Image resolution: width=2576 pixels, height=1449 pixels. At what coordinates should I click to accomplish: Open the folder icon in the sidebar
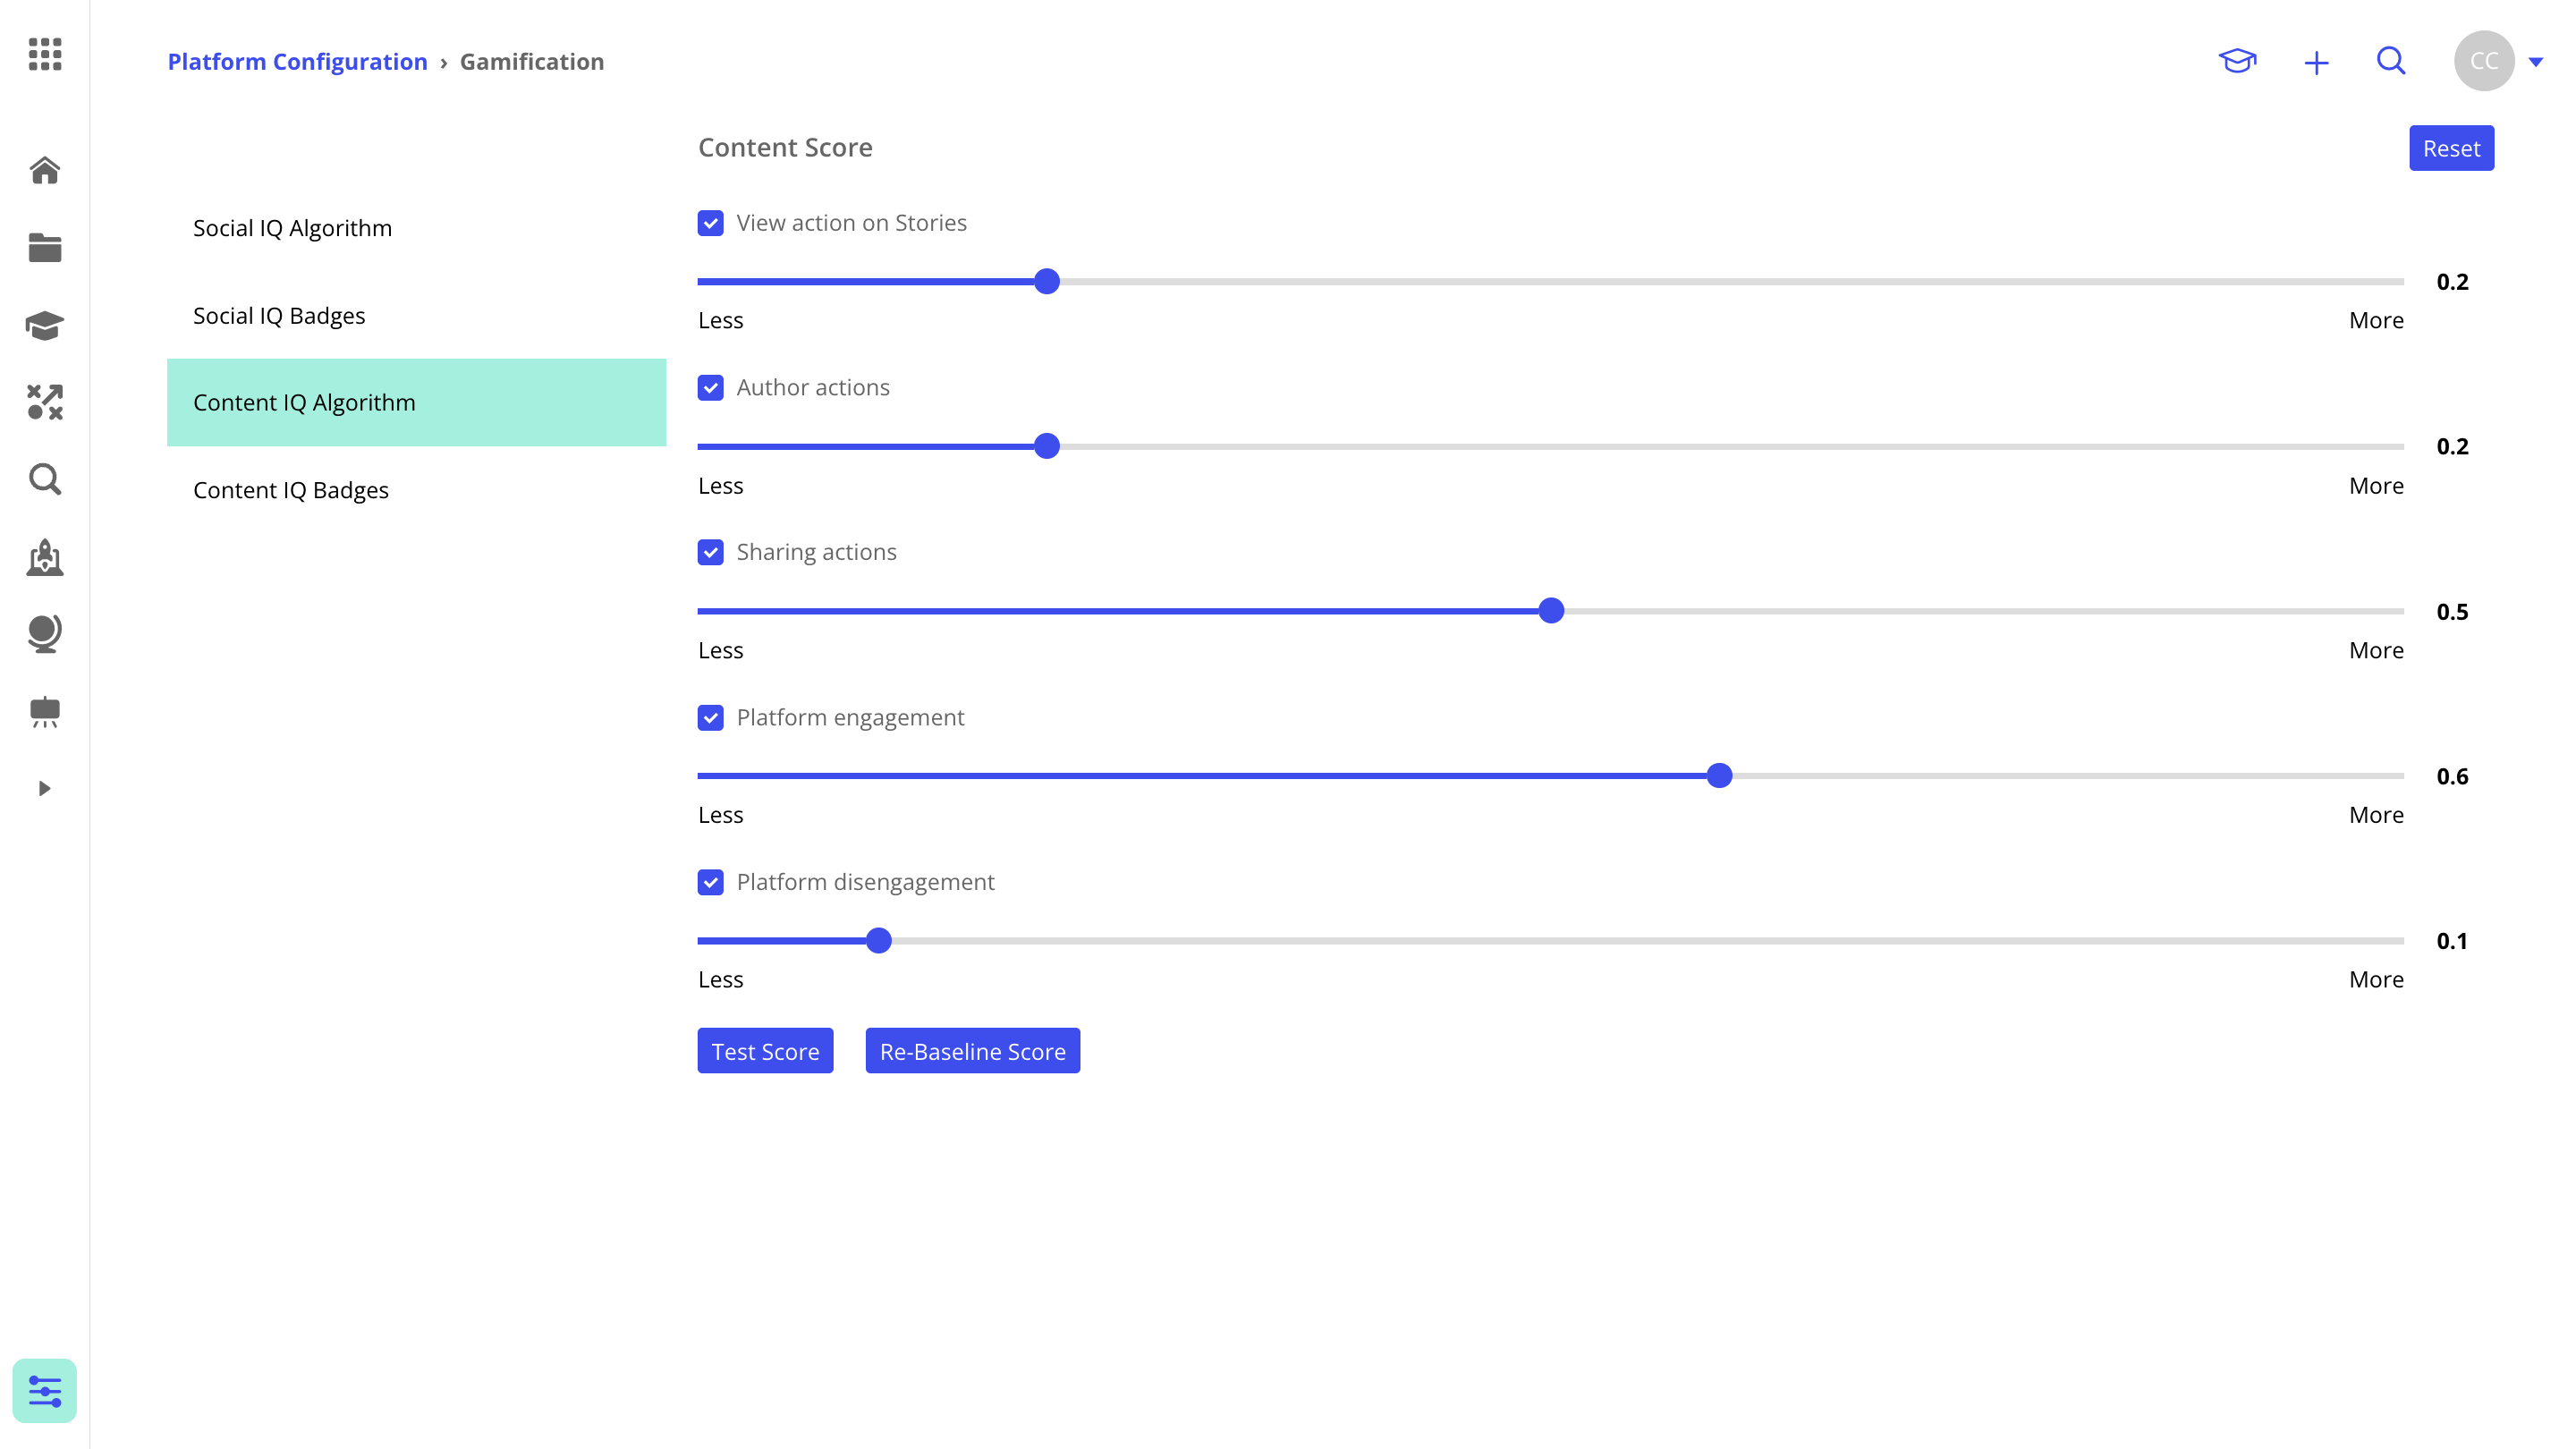click(x=45, y=248)
